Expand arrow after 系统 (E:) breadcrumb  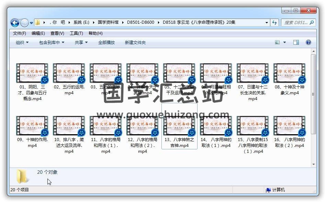click(93, 22)
